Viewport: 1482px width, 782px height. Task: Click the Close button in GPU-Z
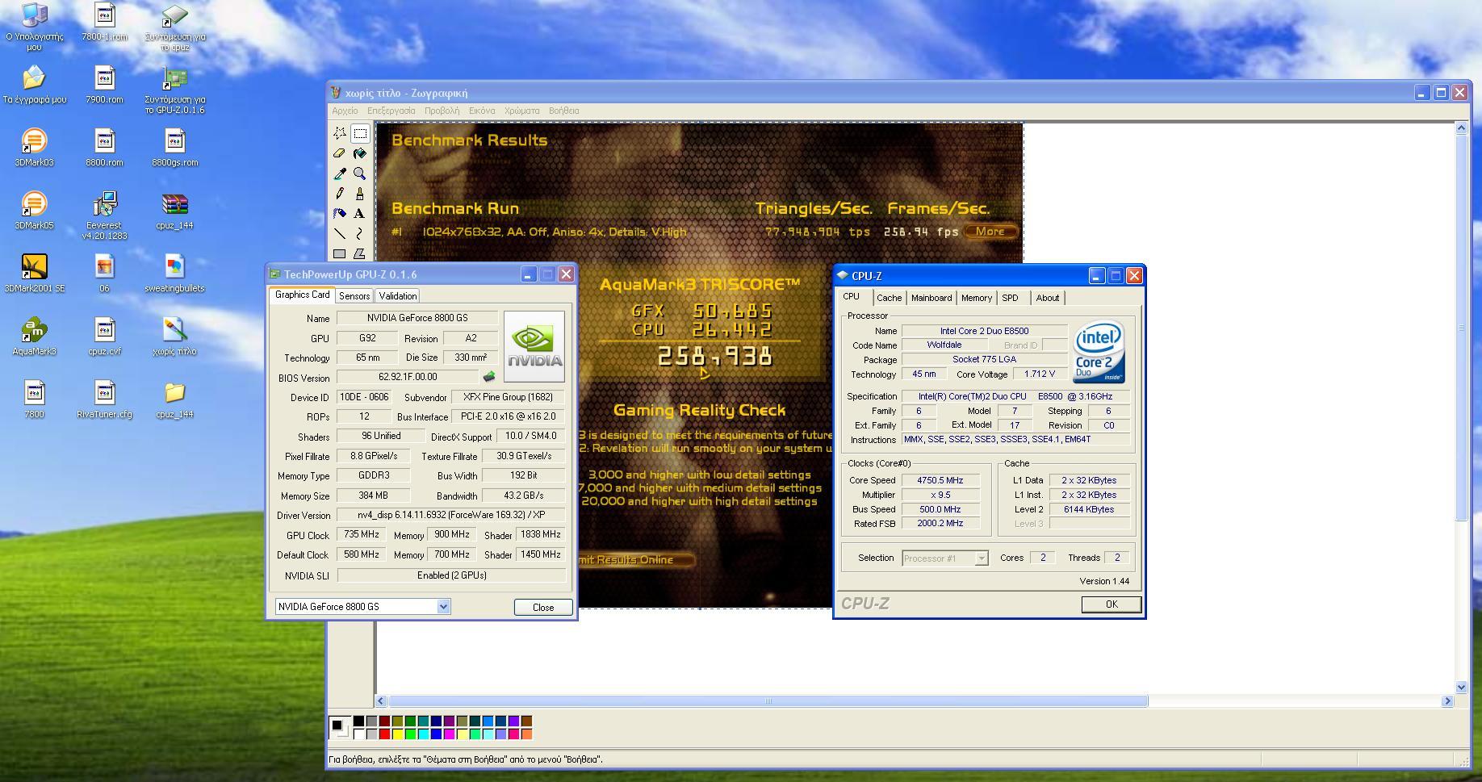pos(543,607)
